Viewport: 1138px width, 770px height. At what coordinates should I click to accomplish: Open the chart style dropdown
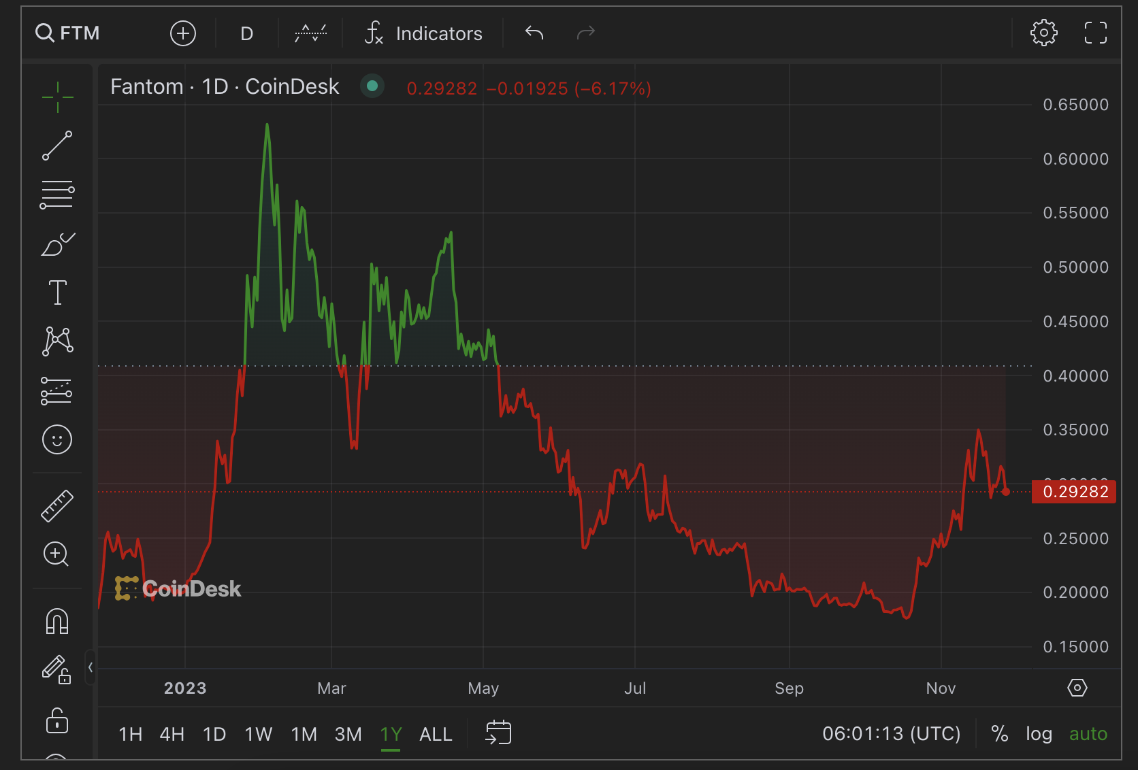310,33
